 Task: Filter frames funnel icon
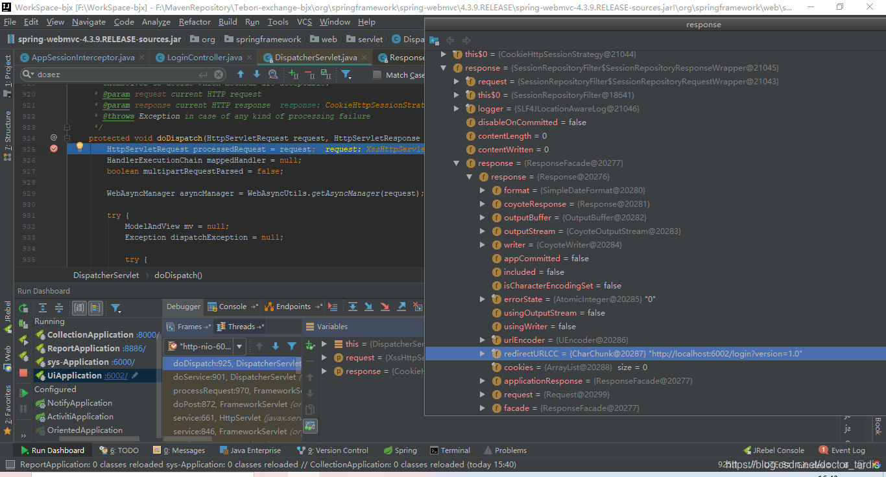[x=292, y=347]
